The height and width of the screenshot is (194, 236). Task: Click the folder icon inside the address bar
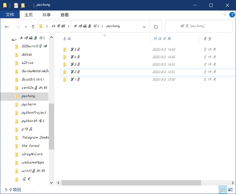tap(41, 27)
